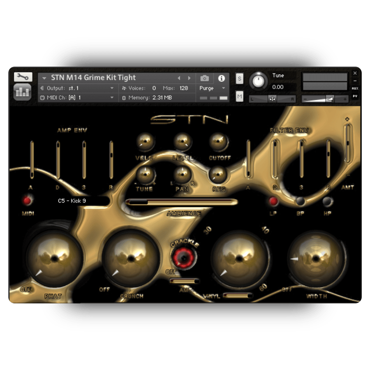Click the PAN knob
This screenshot has height=370, width=370.
(x=182, y=175)
